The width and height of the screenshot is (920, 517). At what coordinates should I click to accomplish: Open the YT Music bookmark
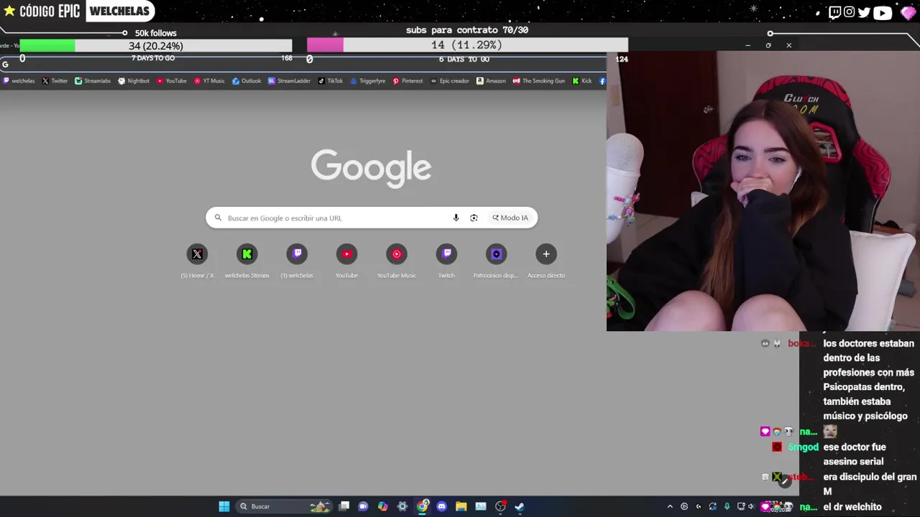(210, 81)
